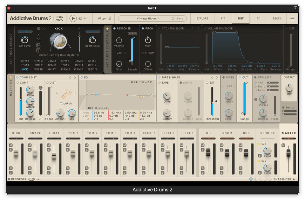The image size is (305, 201).
Task: Click the SAT Threshold slider
Action: (x=212, y=101)
